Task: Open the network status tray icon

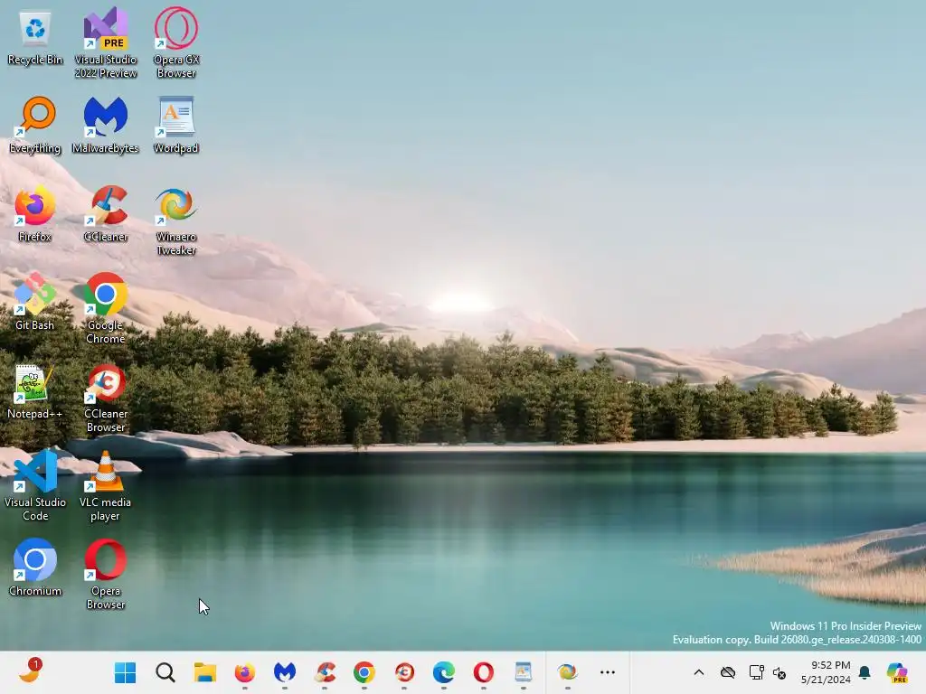Action: (x=756, y=672)
